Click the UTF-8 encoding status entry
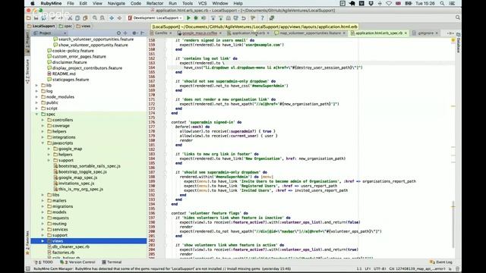Viewport: 486px width, 273px height. 380,269
